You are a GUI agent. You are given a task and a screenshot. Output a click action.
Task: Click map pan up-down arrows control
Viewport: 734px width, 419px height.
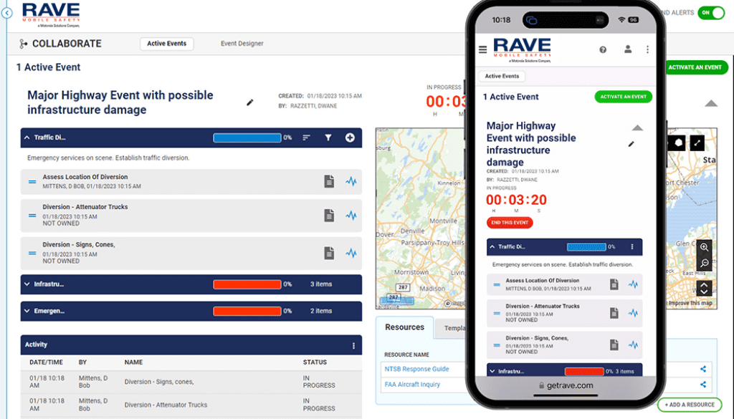704,288
